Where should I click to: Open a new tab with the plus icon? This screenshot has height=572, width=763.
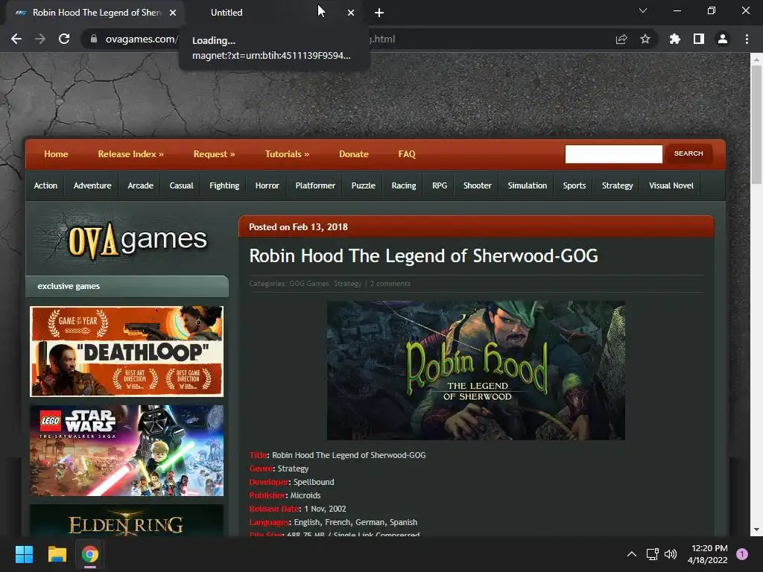click(x=379, y=13)
